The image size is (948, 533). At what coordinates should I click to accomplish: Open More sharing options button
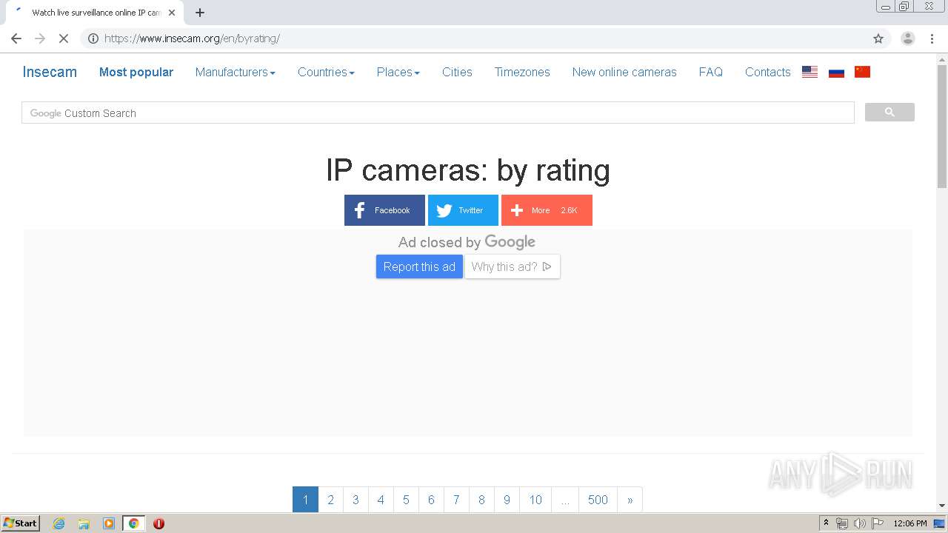pyautogui.click(x=547, y=210)
